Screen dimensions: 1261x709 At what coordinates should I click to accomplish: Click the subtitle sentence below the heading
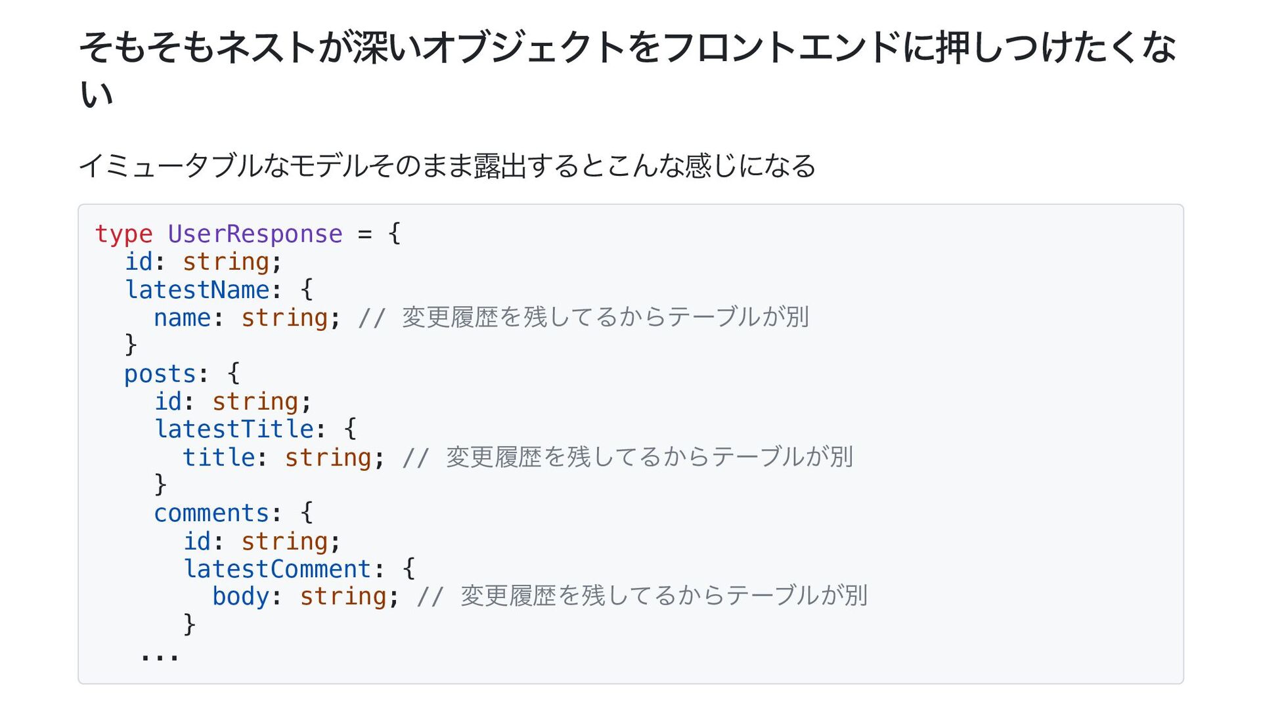(x=447, y=165)
